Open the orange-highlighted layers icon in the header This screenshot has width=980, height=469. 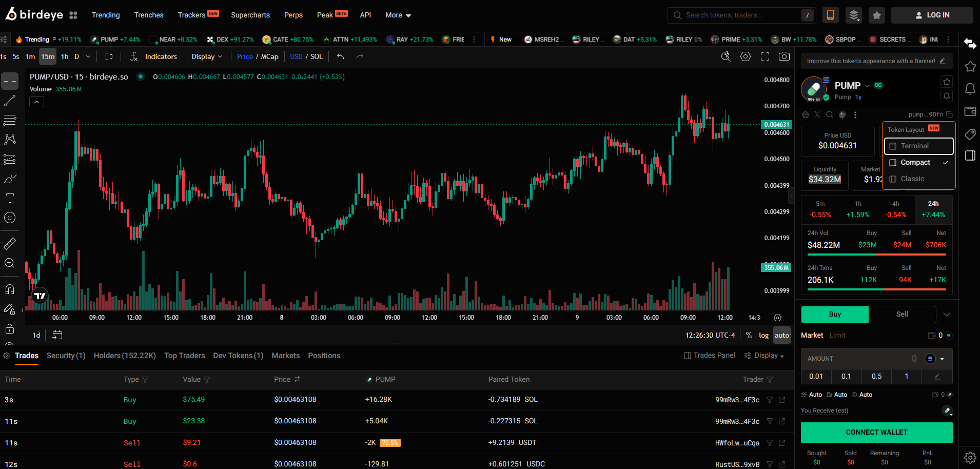854,15
